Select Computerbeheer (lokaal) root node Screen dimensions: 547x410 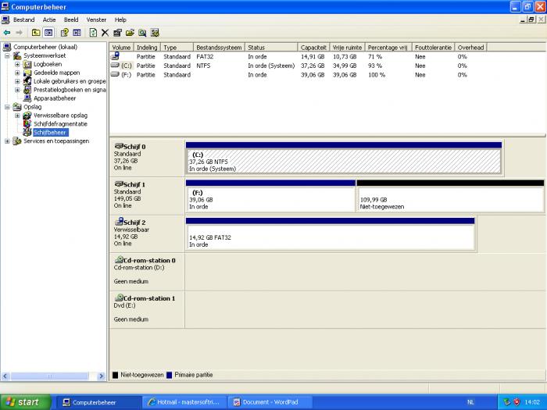[x=45, y=47]
